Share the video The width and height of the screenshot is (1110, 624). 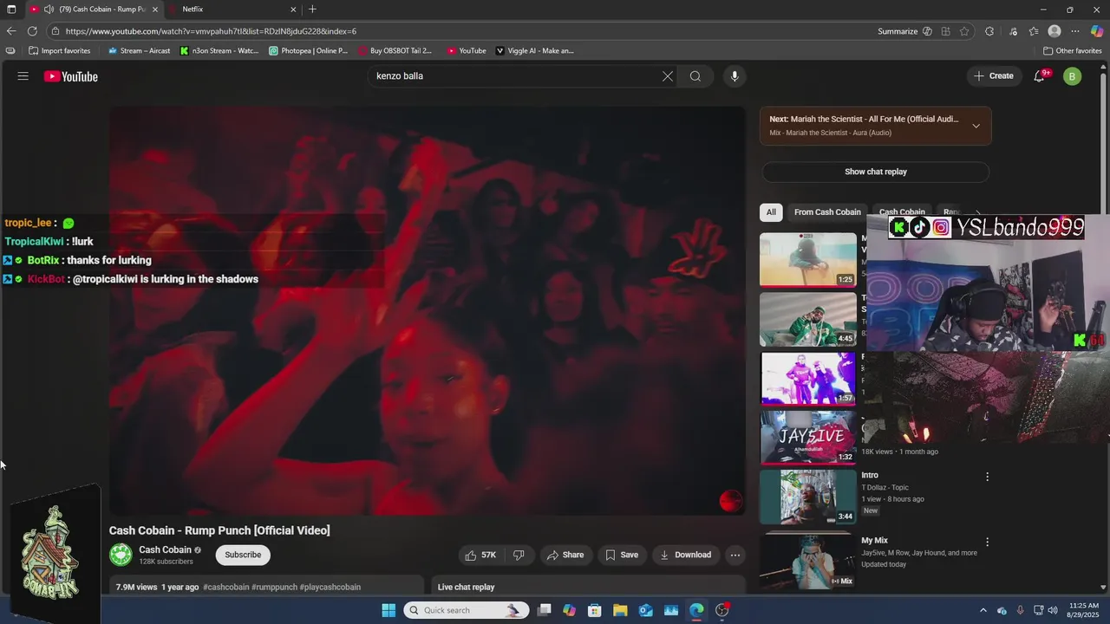[565, 555]
